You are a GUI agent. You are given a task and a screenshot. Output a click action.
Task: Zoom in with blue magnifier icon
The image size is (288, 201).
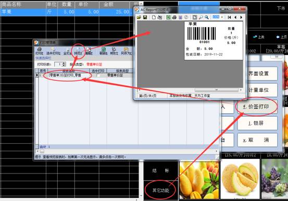(x=207, y=17)
